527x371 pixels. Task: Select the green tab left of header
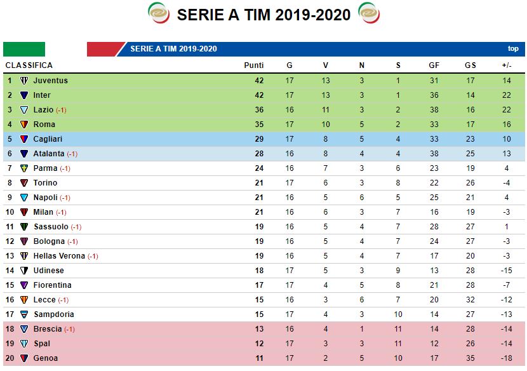pyautogui.click(x=24, y=49)
